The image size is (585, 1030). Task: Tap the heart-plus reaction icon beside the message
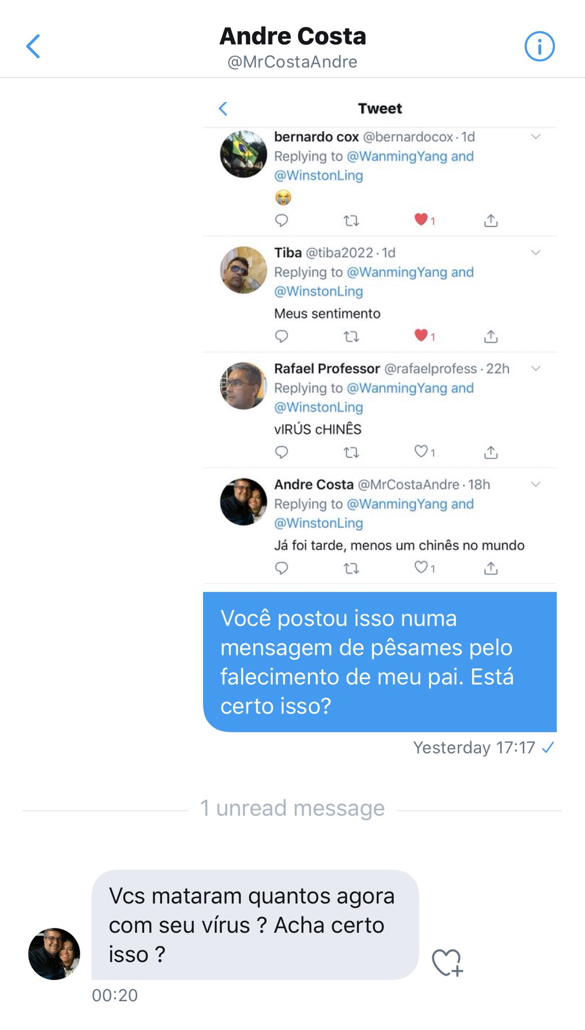tap(447, 962)
